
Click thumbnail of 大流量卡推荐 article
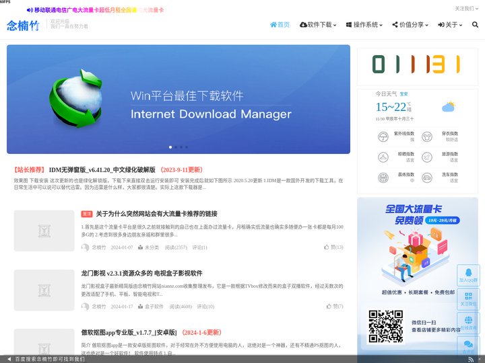pyautogui.click(x=44, y=231)
